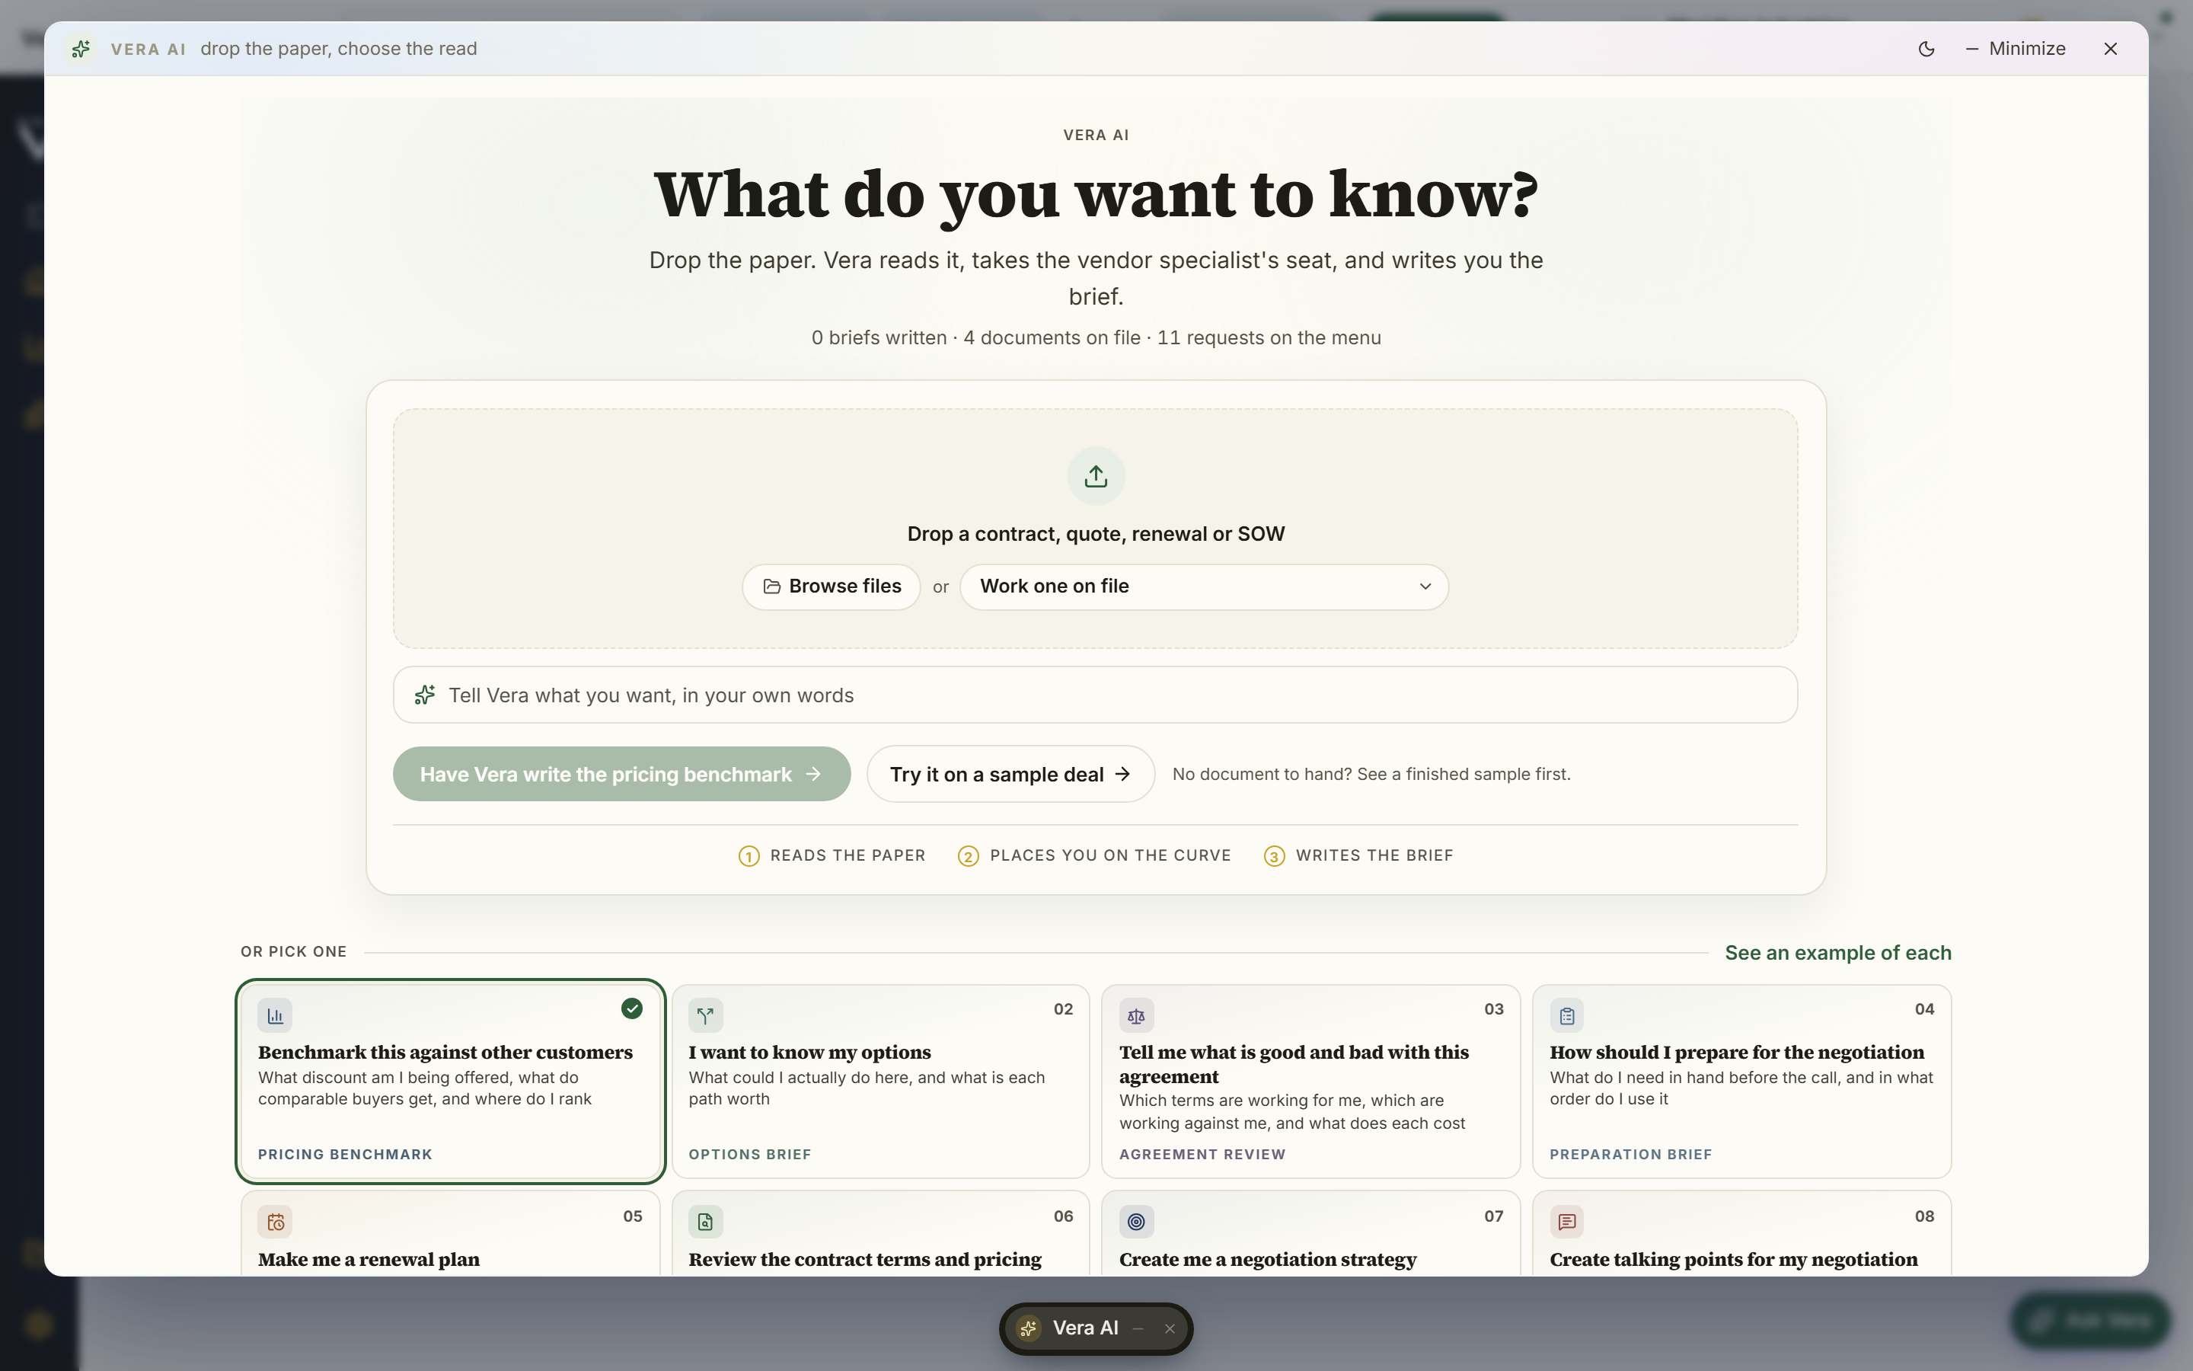The width and height of the screenshot is (2193, 1371).
Task: Click bar chart icon on Pricing Benchmark card
Action: click(x=275, y=1017)
